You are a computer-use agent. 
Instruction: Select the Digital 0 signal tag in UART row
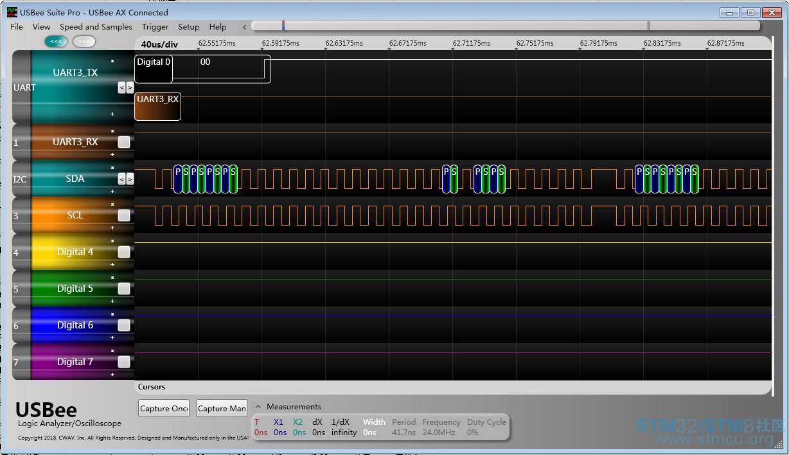tap(154, 69)
